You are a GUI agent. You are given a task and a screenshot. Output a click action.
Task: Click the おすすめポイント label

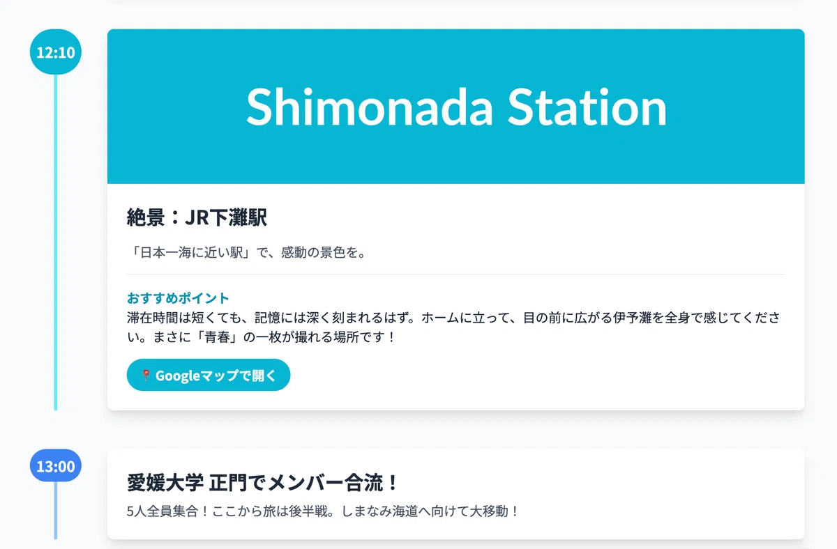tap(178, 298)
